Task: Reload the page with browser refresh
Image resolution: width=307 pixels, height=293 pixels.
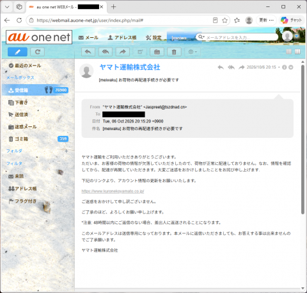Action: click(19, 21)
